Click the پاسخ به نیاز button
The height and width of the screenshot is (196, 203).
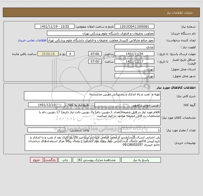(141, 160)
